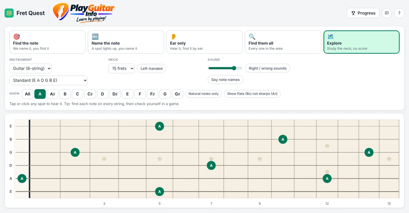The image size is (409, 213).
Task: Show the E notes
Action: [128, 94]
